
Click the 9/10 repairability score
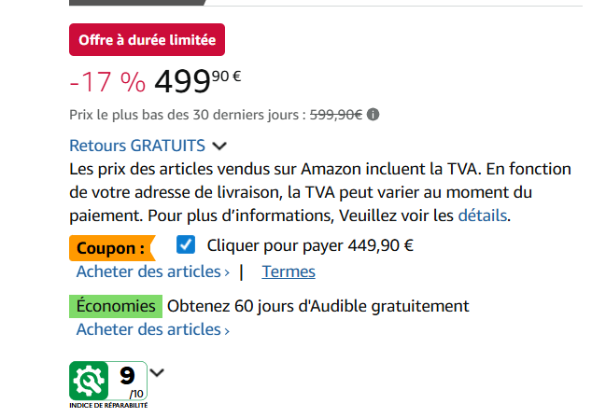point(128,381)
